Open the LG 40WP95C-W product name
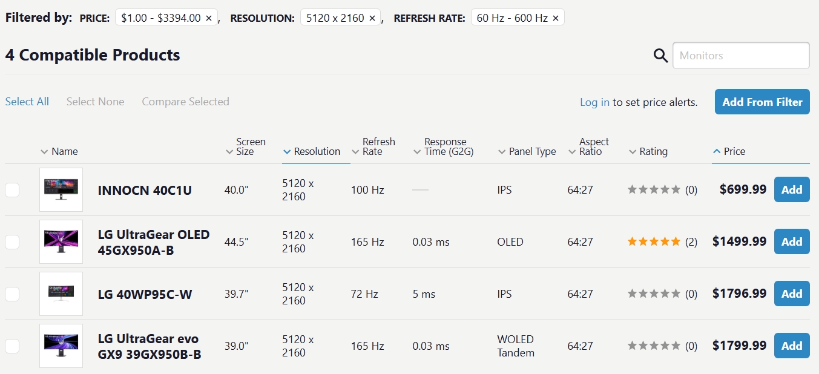 [x=145, y=295]
